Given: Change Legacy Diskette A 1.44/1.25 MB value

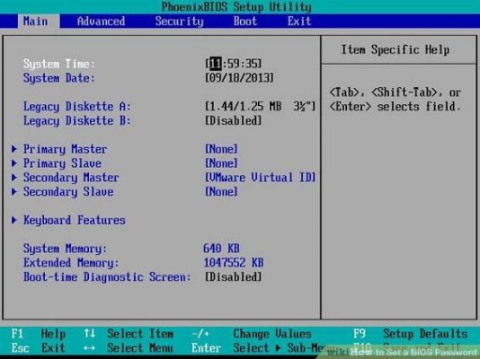Looking at the screenshot, I should (260, 106).
